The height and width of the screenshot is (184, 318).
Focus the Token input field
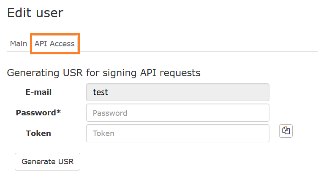click(177, 133)
